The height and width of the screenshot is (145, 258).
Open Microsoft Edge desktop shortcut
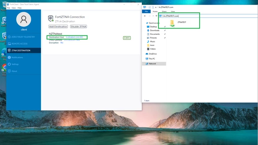tap(4, 54)
